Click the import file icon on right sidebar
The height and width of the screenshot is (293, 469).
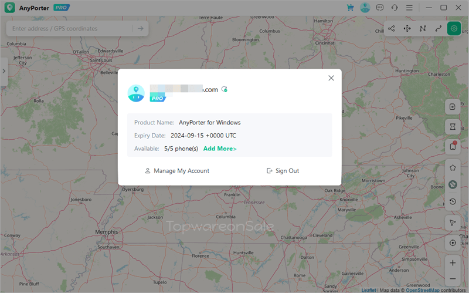pos(453,107)
